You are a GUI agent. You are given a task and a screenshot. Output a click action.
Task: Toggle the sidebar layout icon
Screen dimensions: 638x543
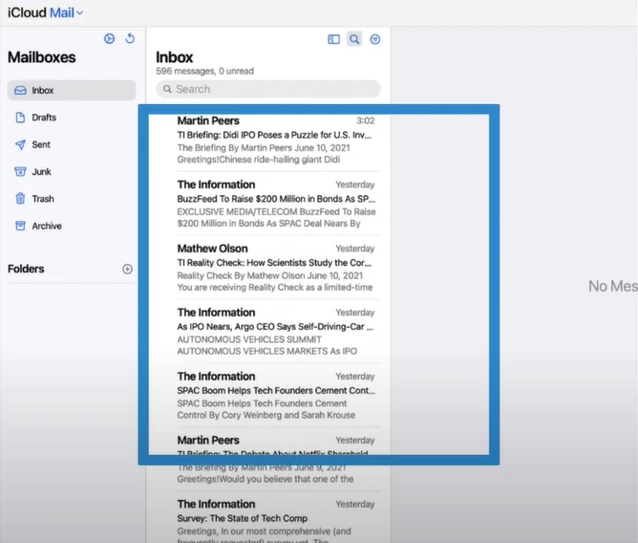pos(333,39)
